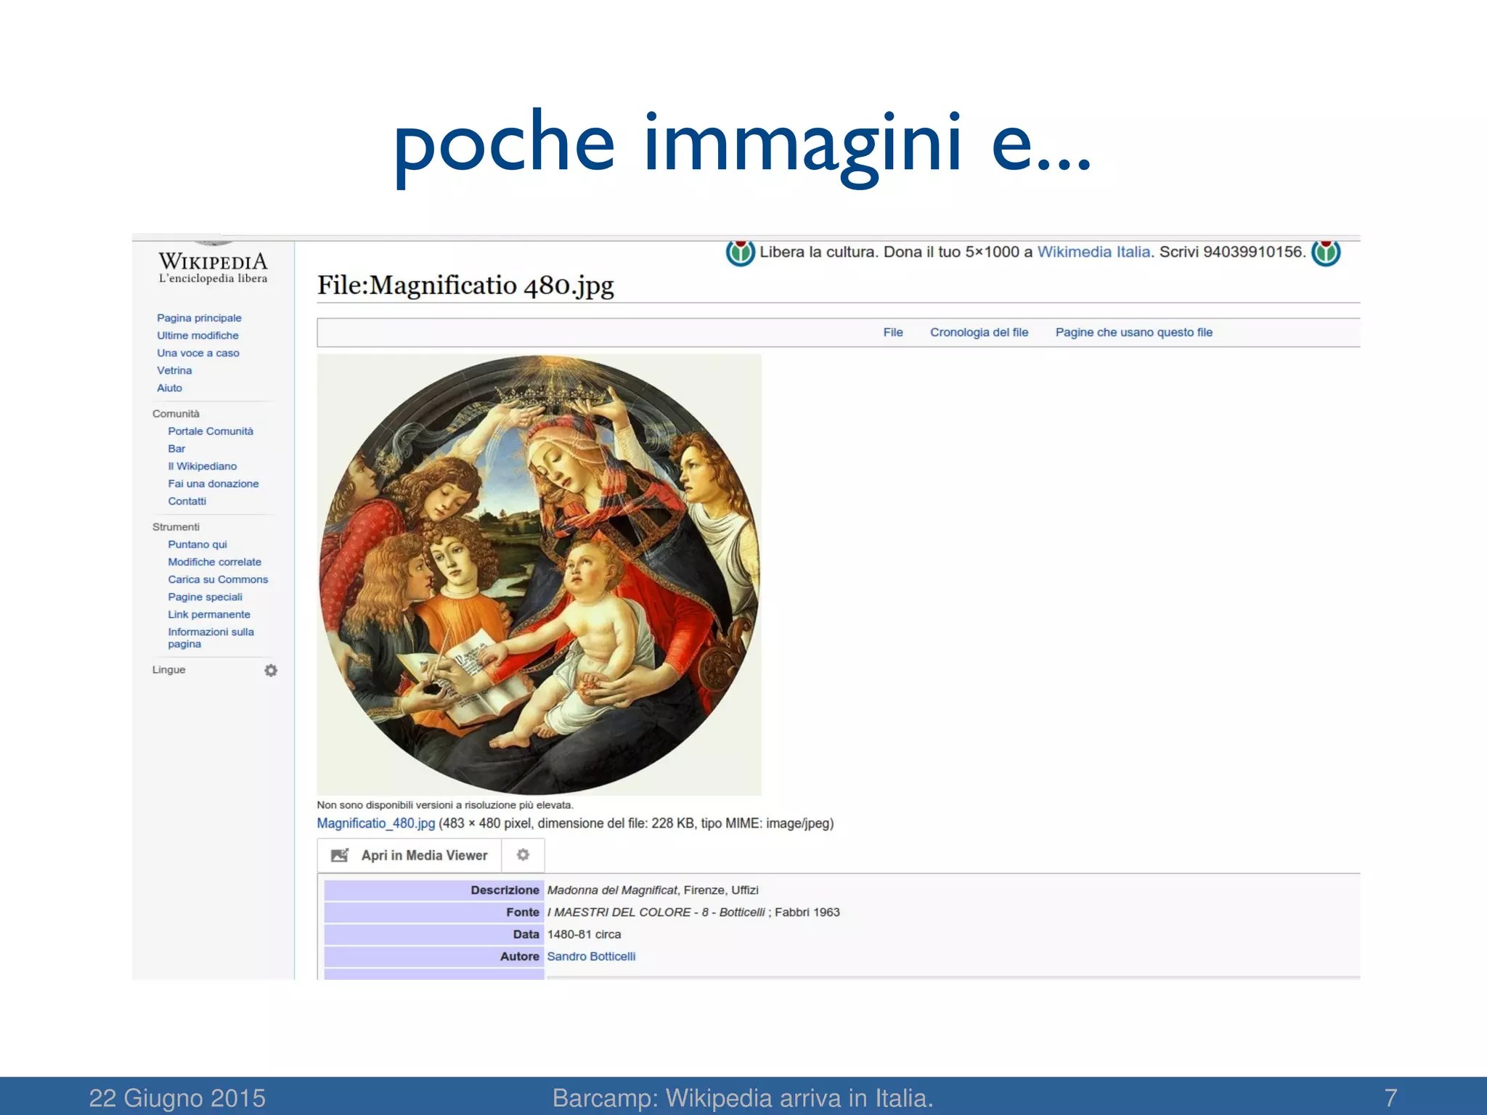Open Fai una donazione link
The width and height of the screenshot is (1487, 1115).
(x=213, y=483)
